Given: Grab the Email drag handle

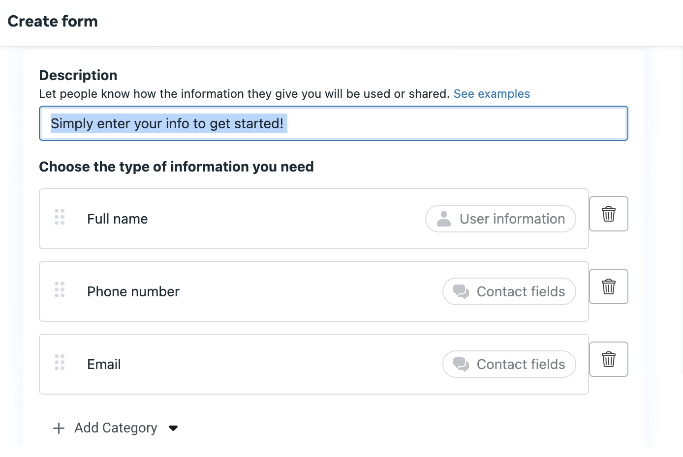Looking at the screenshot, I should 60,362.
